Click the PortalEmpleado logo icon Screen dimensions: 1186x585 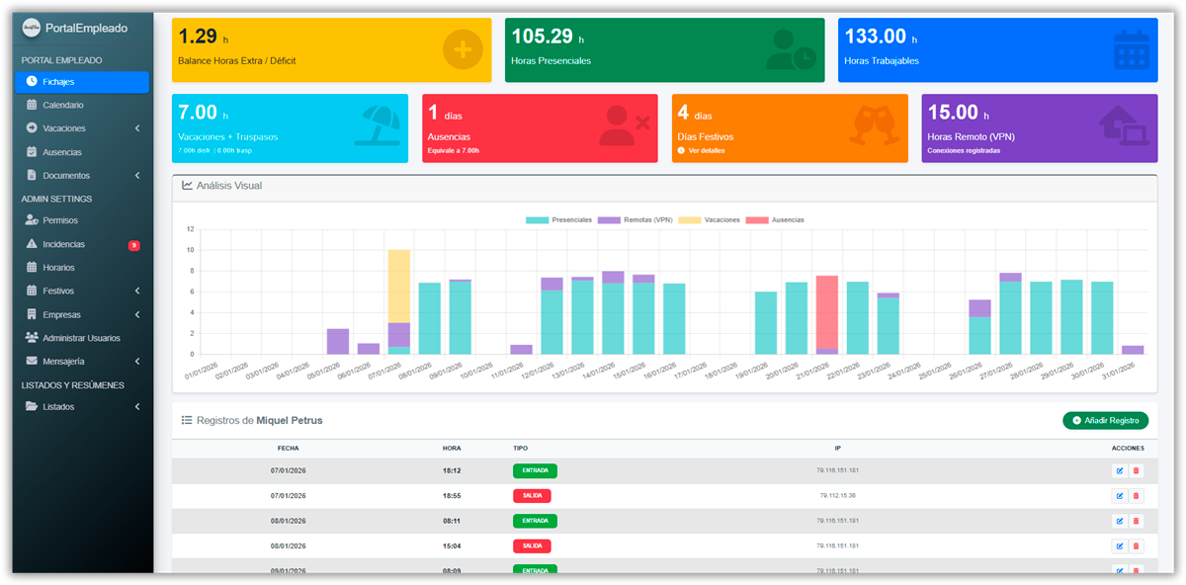coord(32,29)
